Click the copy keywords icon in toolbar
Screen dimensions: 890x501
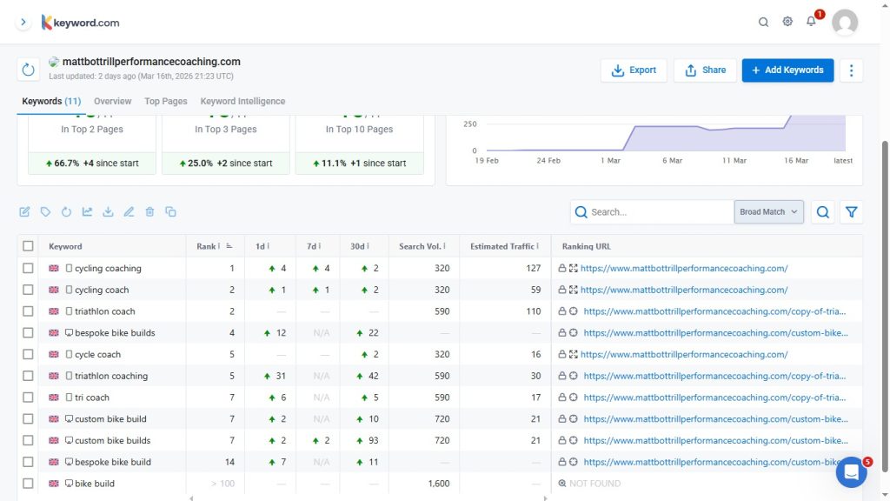coord(170,211)
